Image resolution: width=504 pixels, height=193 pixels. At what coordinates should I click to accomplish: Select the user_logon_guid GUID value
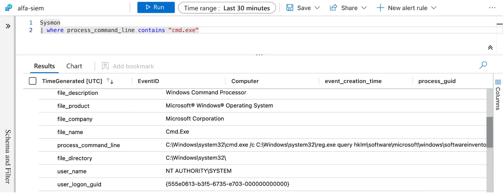point(227,184)
